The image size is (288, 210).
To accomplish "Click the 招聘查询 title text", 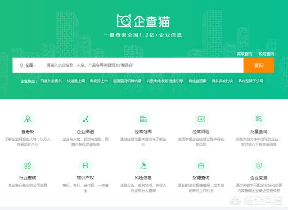I will (201, 178).
